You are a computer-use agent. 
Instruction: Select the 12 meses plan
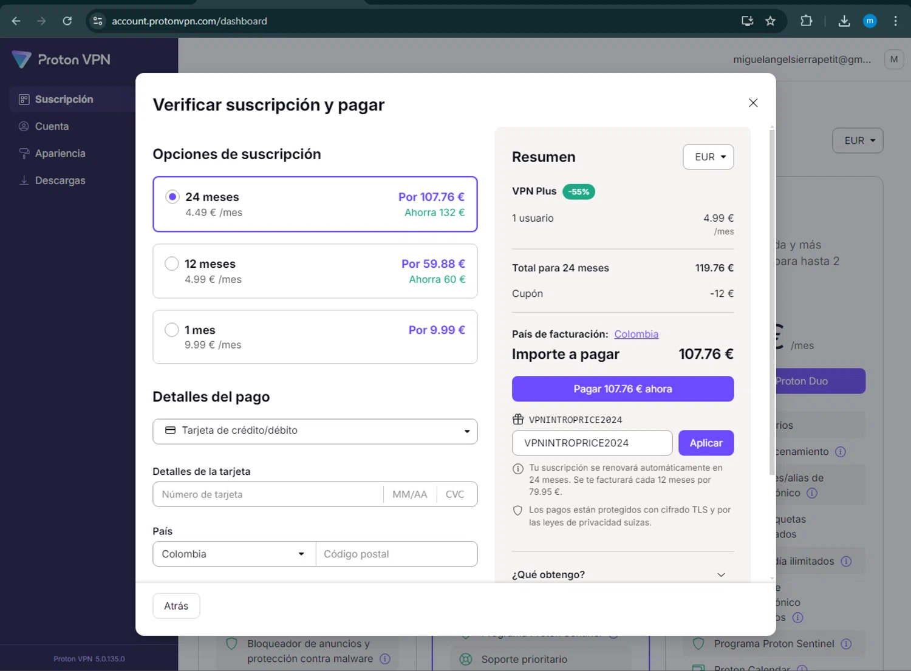[172, 264]
